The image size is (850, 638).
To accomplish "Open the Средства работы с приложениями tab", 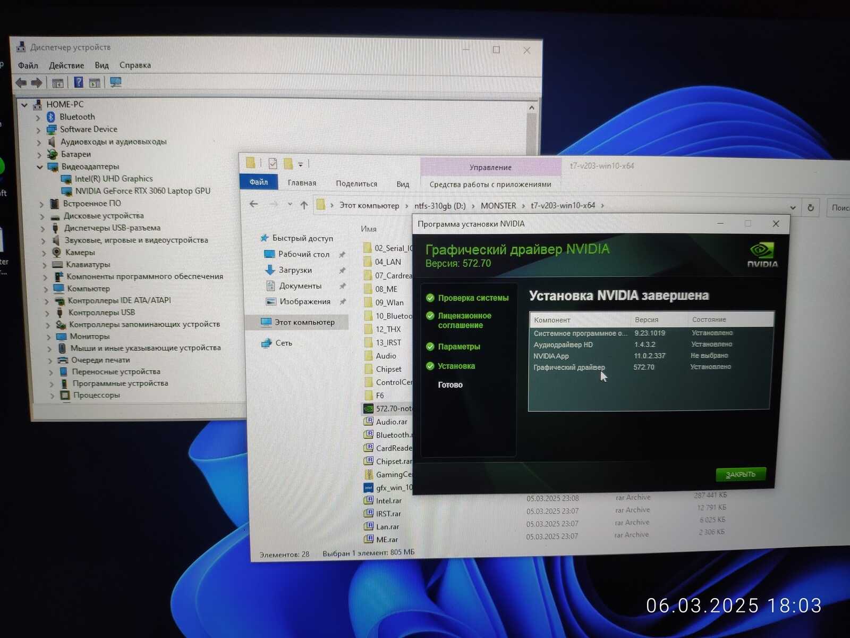I will (490, 184).
